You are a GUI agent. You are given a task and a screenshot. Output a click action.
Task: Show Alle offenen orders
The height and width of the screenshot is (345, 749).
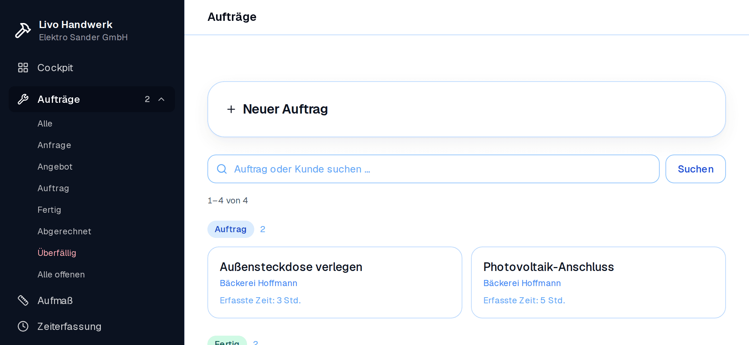(61, 275)
